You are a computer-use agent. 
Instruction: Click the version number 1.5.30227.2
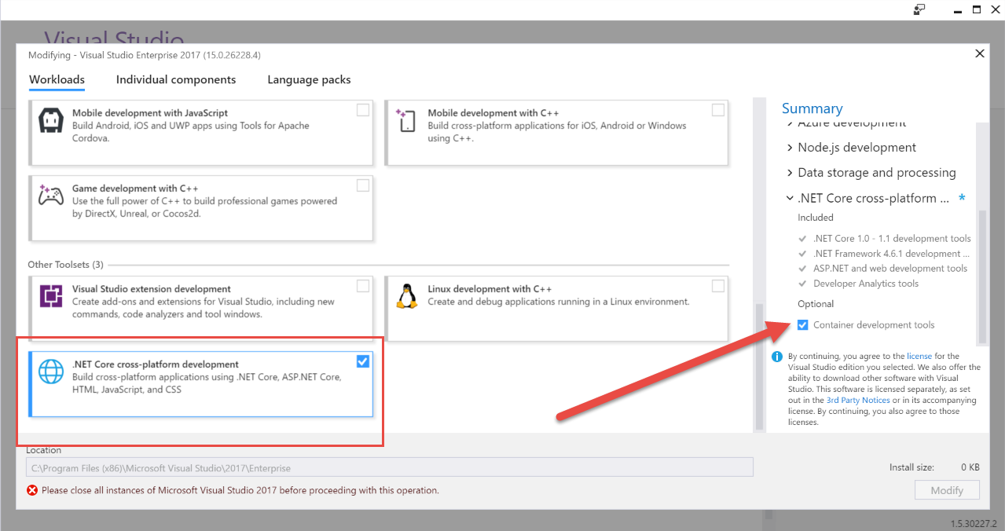974,524
